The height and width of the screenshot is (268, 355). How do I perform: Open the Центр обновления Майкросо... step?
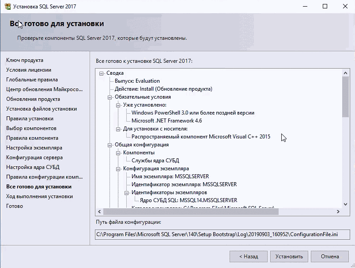(x=44, y=89)
